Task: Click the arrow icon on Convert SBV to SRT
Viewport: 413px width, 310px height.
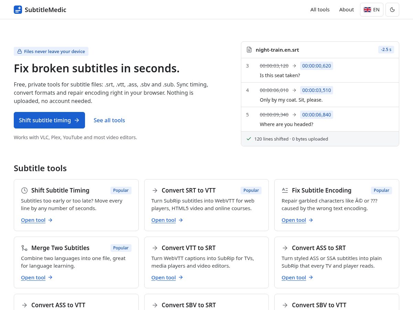Action: 155,305
